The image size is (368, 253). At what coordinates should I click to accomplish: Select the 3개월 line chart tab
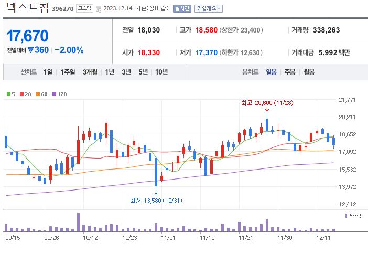[x=90, y=72]
